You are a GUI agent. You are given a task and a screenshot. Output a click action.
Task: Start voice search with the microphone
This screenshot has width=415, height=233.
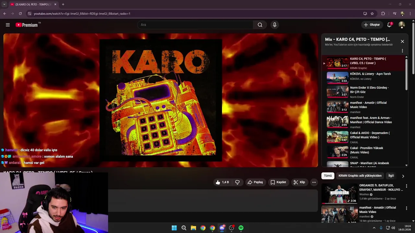pyautogui.click(x=275, y=25)
